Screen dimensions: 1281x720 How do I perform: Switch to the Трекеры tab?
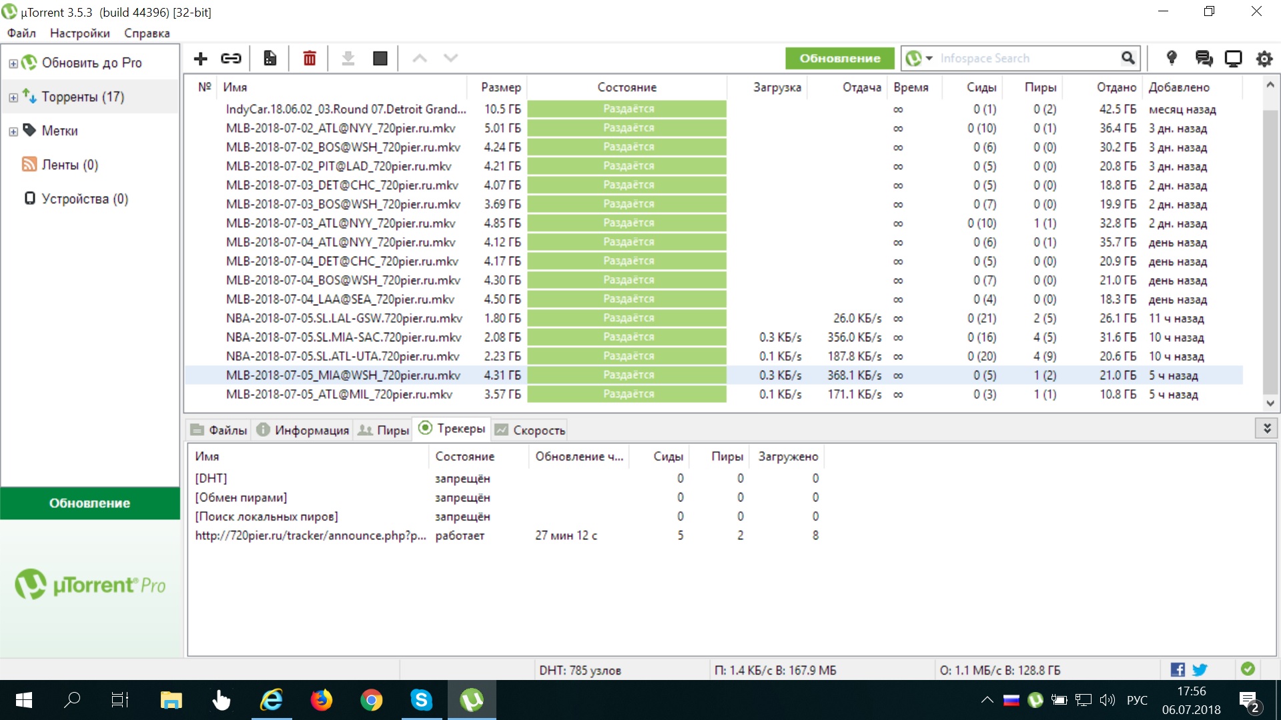[x=452, y=429]
